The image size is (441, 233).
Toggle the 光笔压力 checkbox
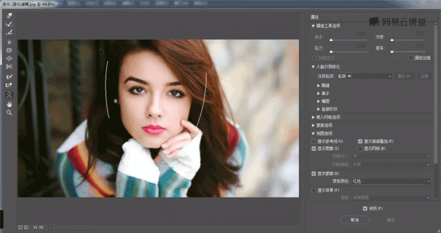tap(314, 58)
